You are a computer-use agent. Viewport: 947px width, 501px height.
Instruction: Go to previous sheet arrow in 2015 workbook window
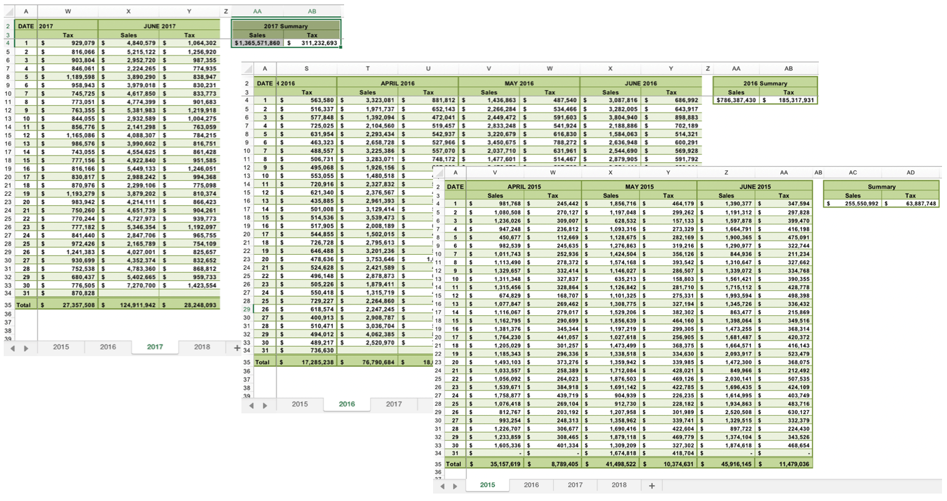(443, 486)
